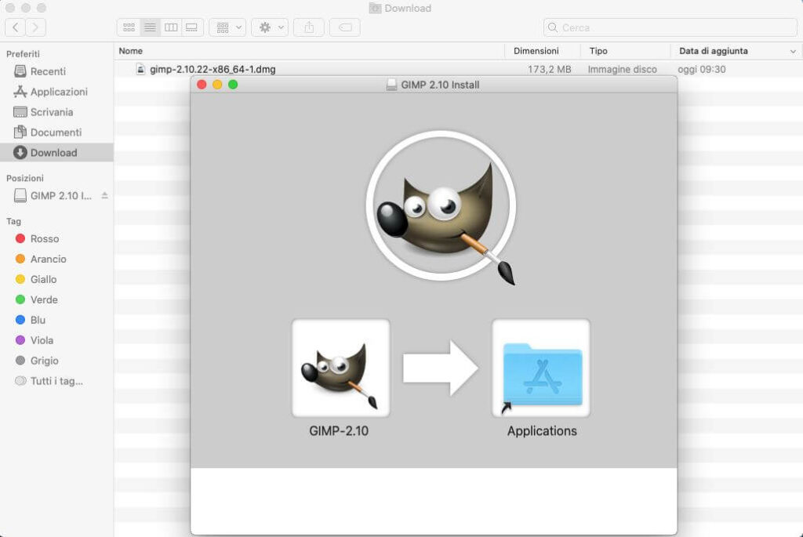Click the GIMP-2.10 app icon in installer
Viewport: 803px width, 537px height.
point(340,368)
